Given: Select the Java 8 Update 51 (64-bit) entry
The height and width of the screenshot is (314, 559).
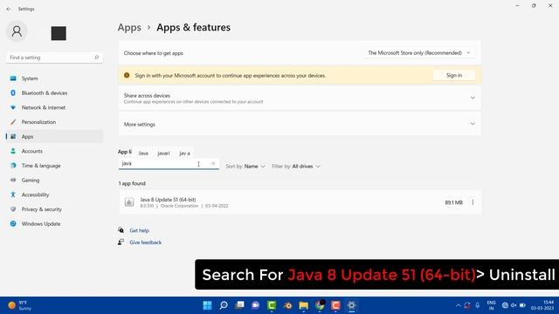Looking at the screenshot, I should 300,202.
